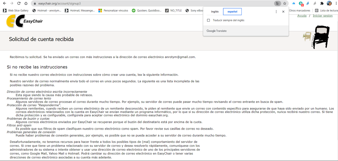
Task: Click the Iniciar sesión link
Action: click(x=323, y=16)
